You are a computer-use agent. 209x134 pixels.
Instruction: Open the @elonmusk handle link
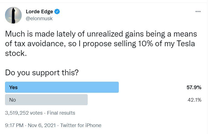point(39,19)
